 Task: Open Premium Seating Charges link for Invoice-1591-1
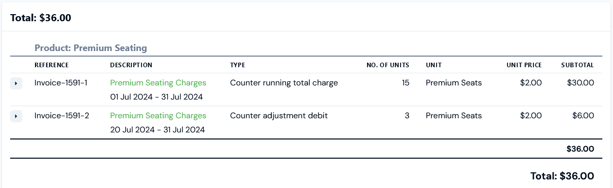click(158, 83)
